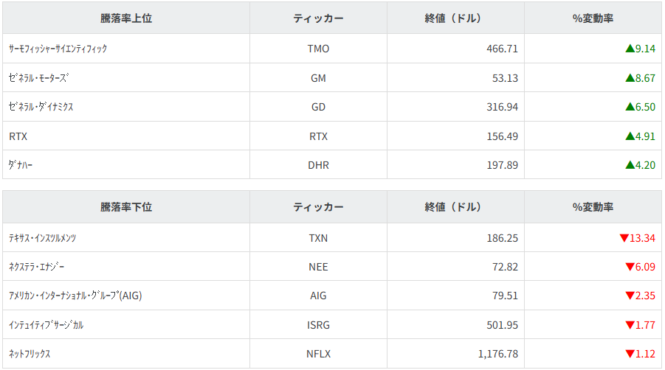Click the 騰落率上位 column header
Viewport: 665px width, 370px height.
(x=126, y=18)
